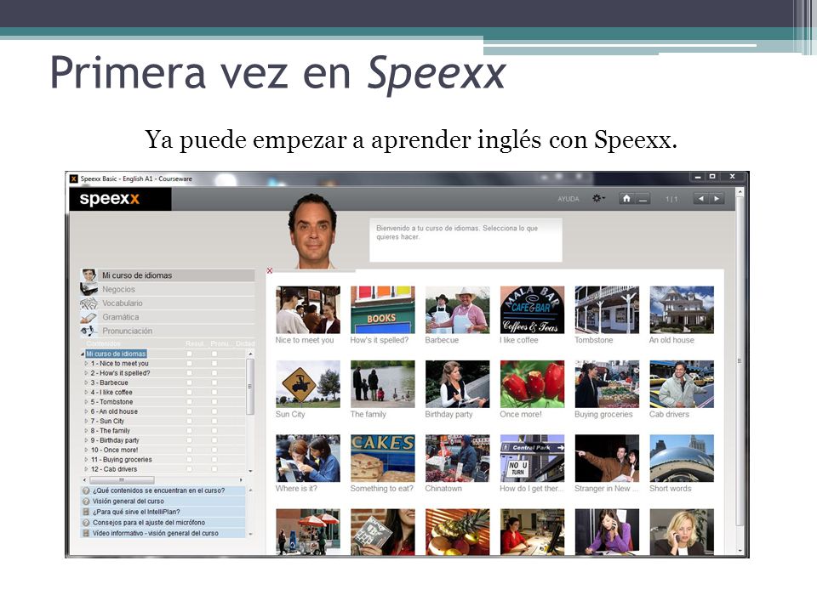Open the Barbecue lesson thumbnail
Screen dimensions: 817x612
[458, 309]
